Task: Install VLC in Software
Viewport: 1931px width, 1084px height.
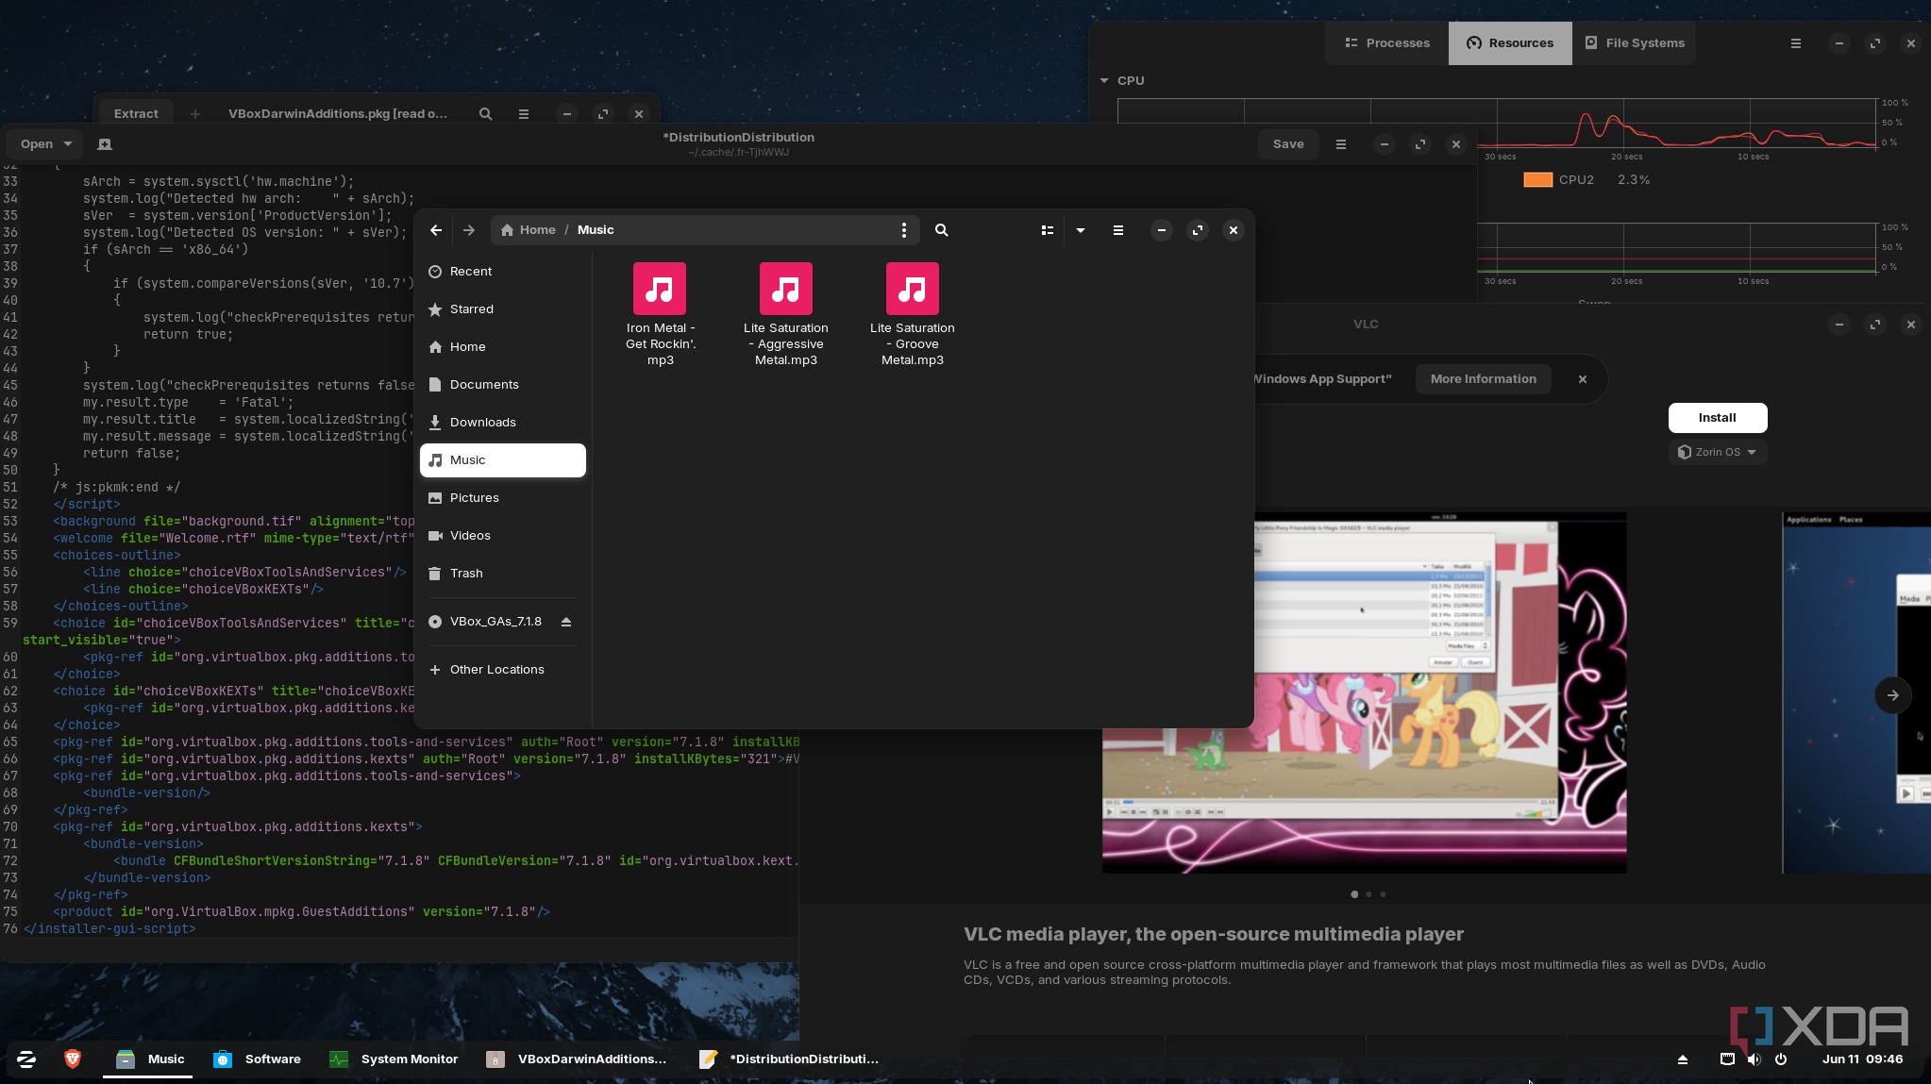Action: tap(1718, 418)
